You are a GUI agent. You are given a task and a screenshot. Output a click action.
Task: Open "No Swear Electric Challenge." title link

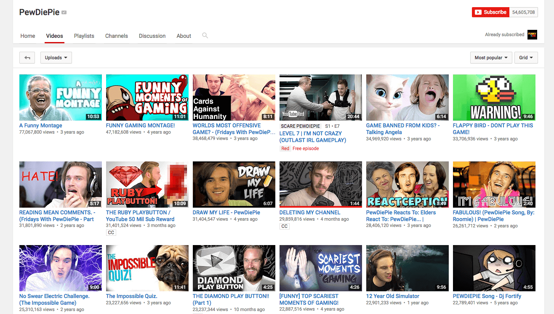[x=54, y=299]
